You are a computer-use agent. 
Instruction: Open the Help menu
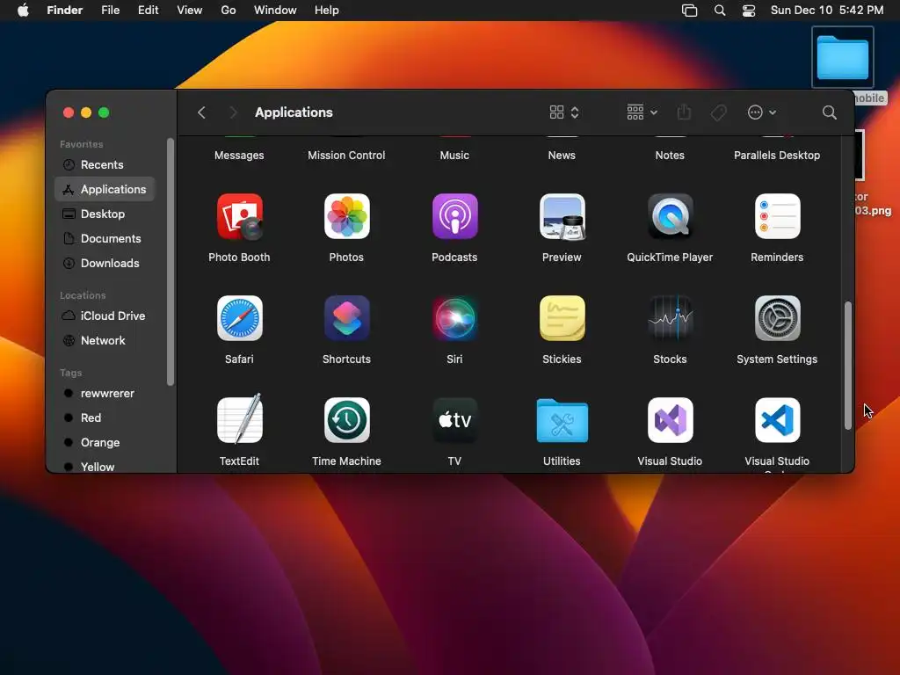[327, 11]
